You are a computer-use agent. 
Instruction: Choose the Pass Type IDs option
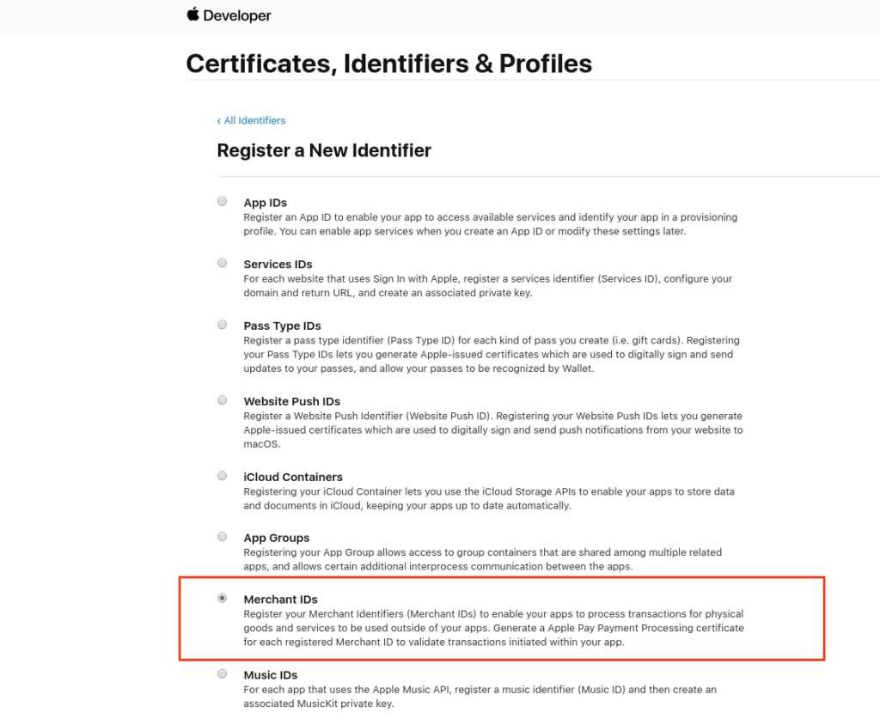[223, 325]
